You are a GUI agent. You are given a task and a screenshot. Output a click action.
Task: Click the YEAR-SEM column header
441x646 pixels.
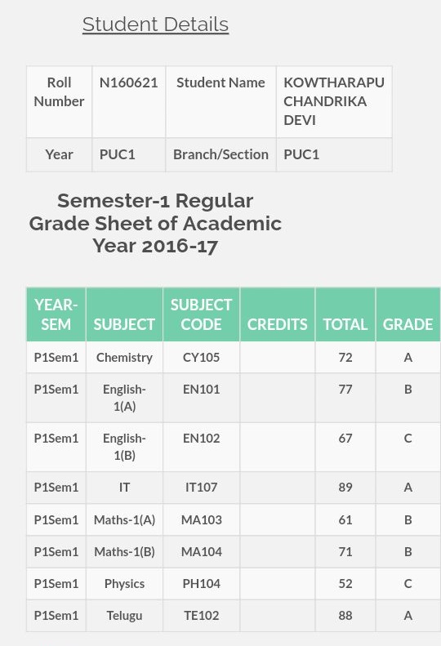(x=56, y=314)
